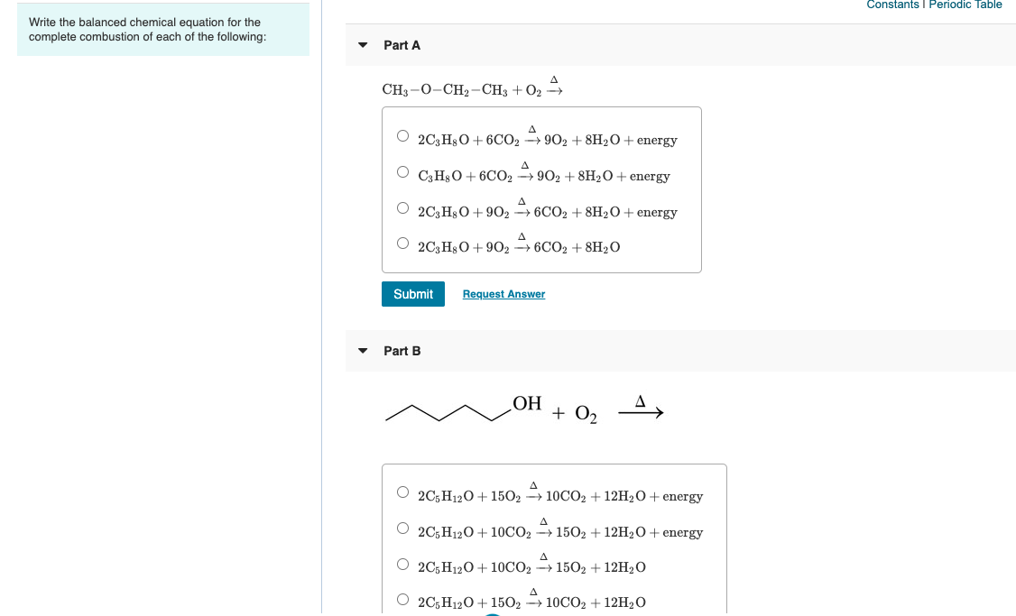The image size is (1016, 616).
Task: Select the last Part A option without energy
Action: click(x=403, y=242)
